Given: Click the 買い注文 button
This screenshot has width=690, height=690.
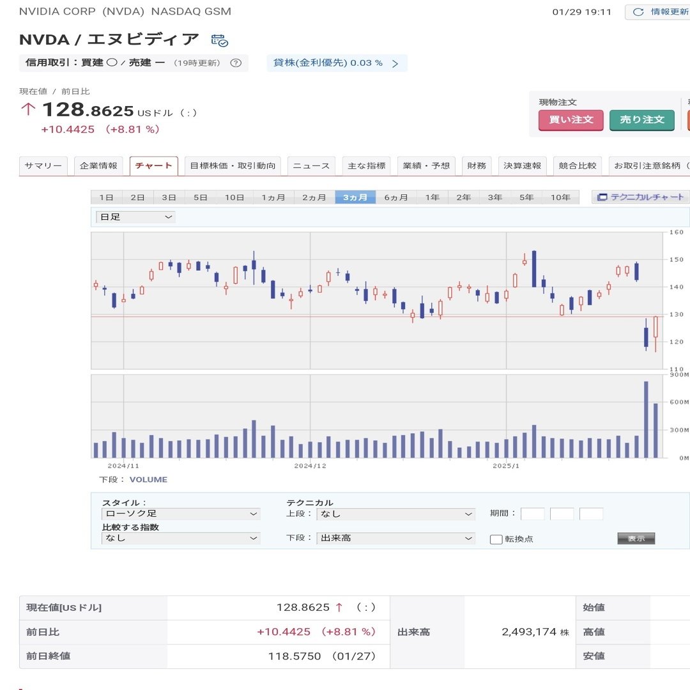Looking at the screenshot, I should coord(571,119).
